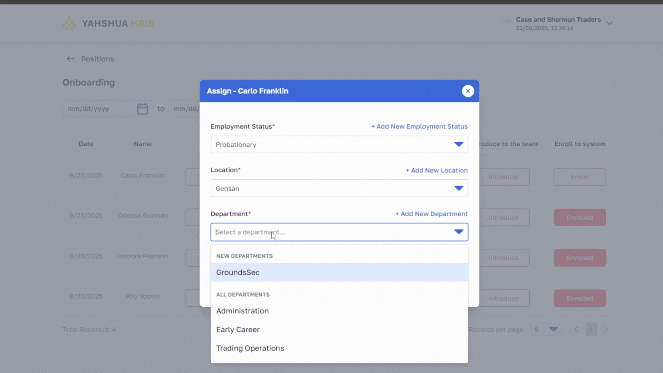Open the calendar picker on the start date field
This screenshot has width=663, height=373.
coord(143,108)
